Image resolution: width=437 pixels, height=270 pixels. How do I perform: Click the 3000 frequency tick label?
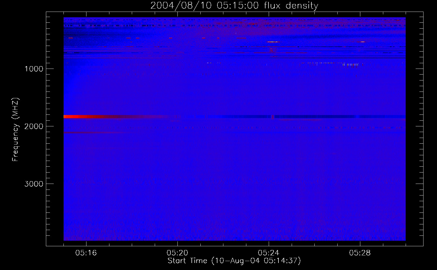point(34,184)
